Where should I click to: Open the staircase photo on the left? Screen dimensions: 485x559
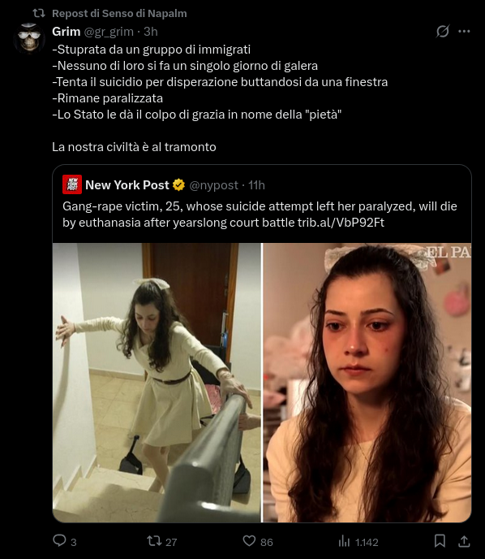coord(157,383)
